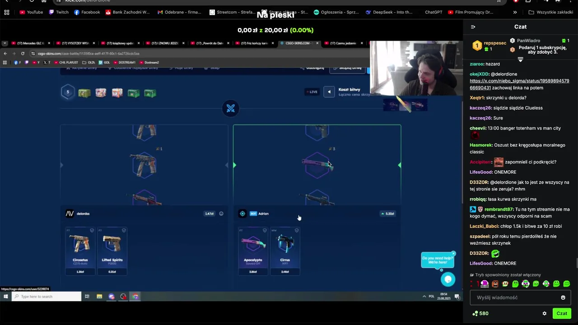578x325 pixels.
Task: Open the notification center icon
Action: pyautogui.click(x=457, y=297)
